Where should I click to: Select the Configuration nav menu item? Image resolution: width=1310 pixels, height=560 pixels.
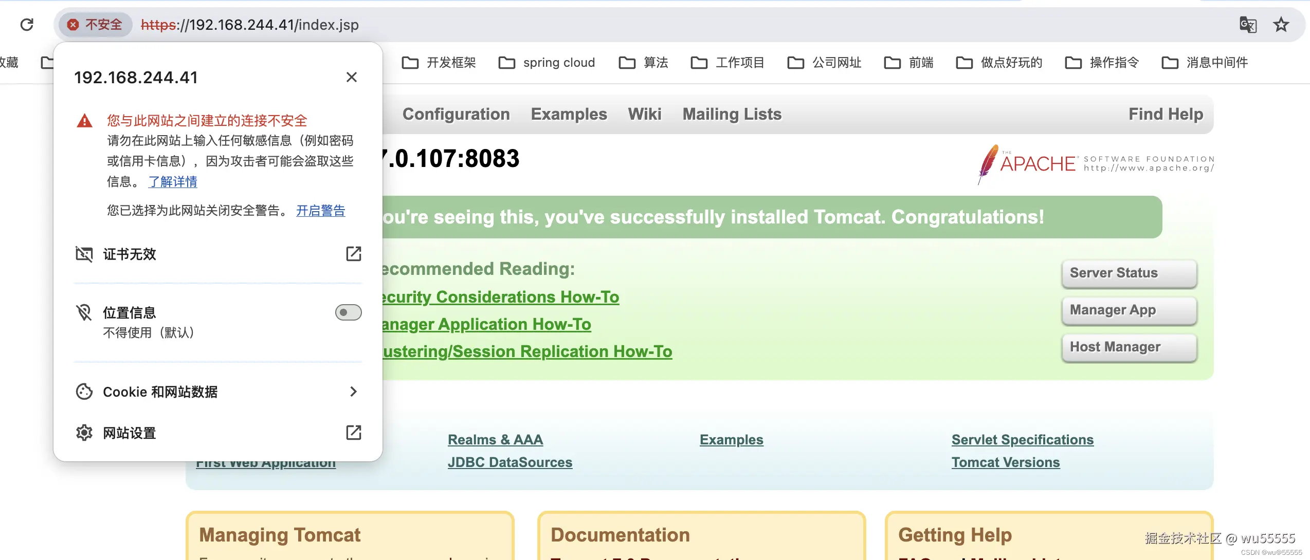pos(456,114)
